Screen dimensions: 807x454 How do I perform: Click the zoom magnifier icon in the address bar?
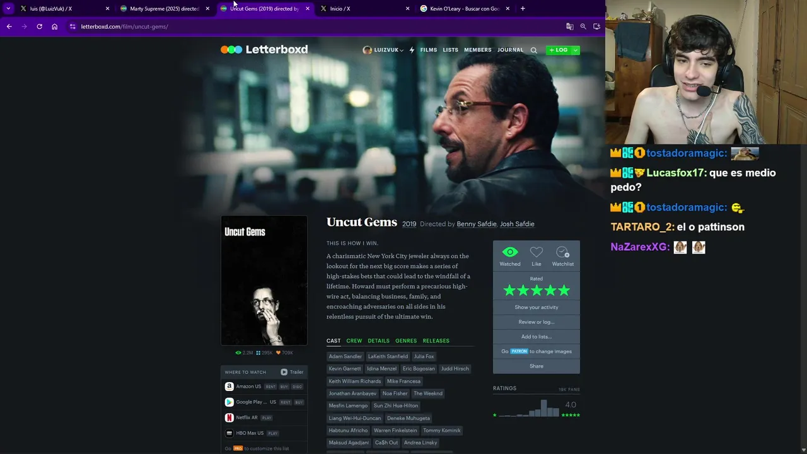583,26
